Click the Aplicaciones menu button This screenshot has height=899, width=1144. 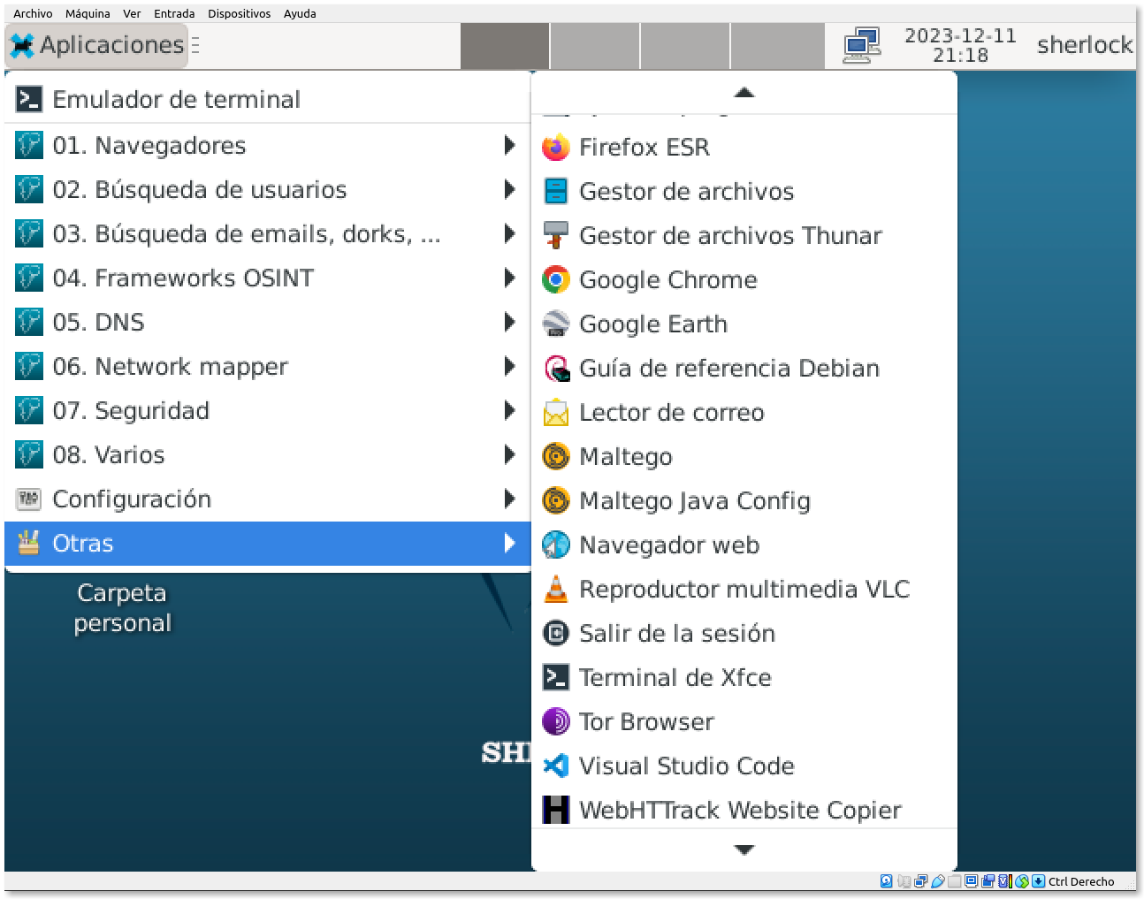coord(97,45)
